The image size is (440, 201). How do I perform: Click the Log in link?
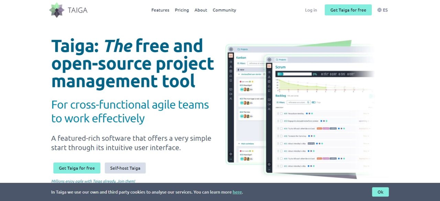pyautogui.click(x=311, y=10)
